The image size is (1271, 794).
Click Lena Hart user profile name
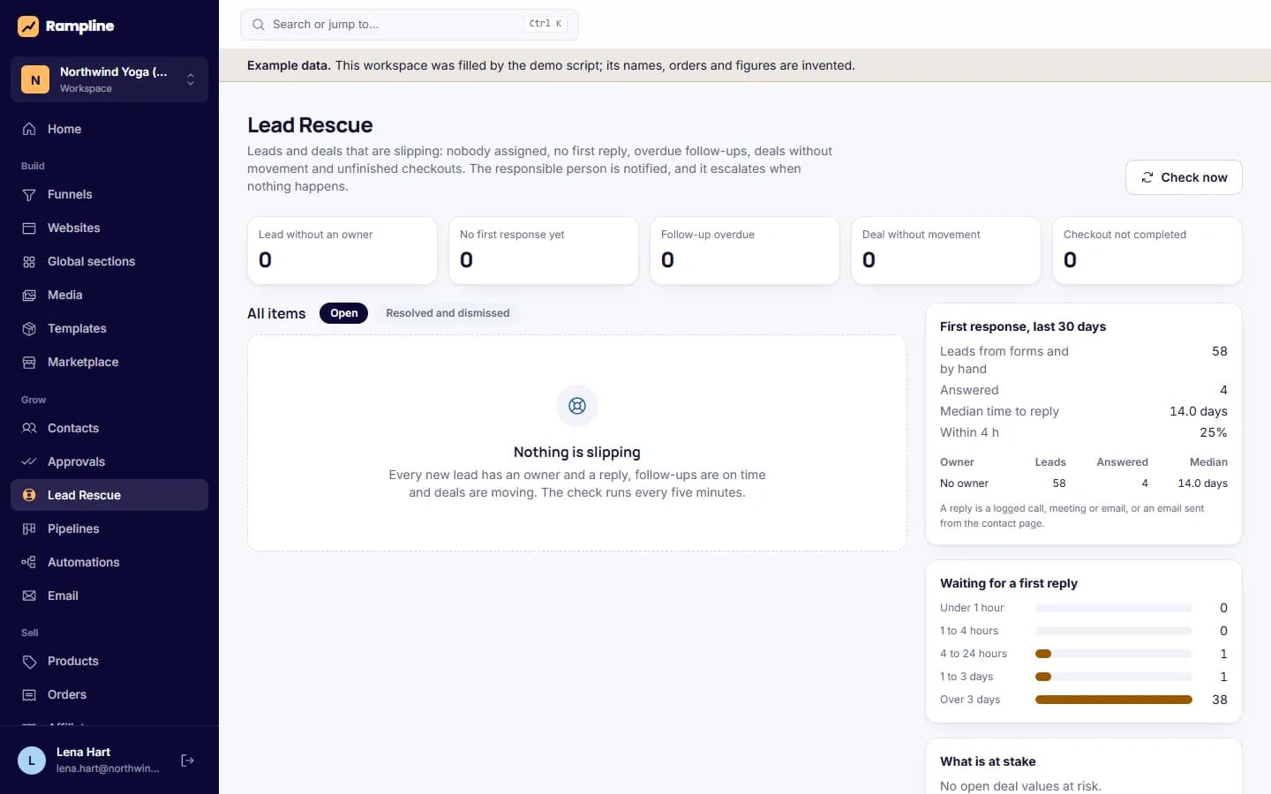[83, 752]
